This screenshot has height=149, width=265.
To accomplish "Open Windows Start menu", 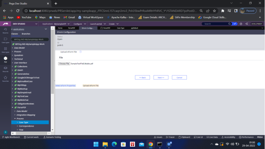I will click(x=96, y=144).
